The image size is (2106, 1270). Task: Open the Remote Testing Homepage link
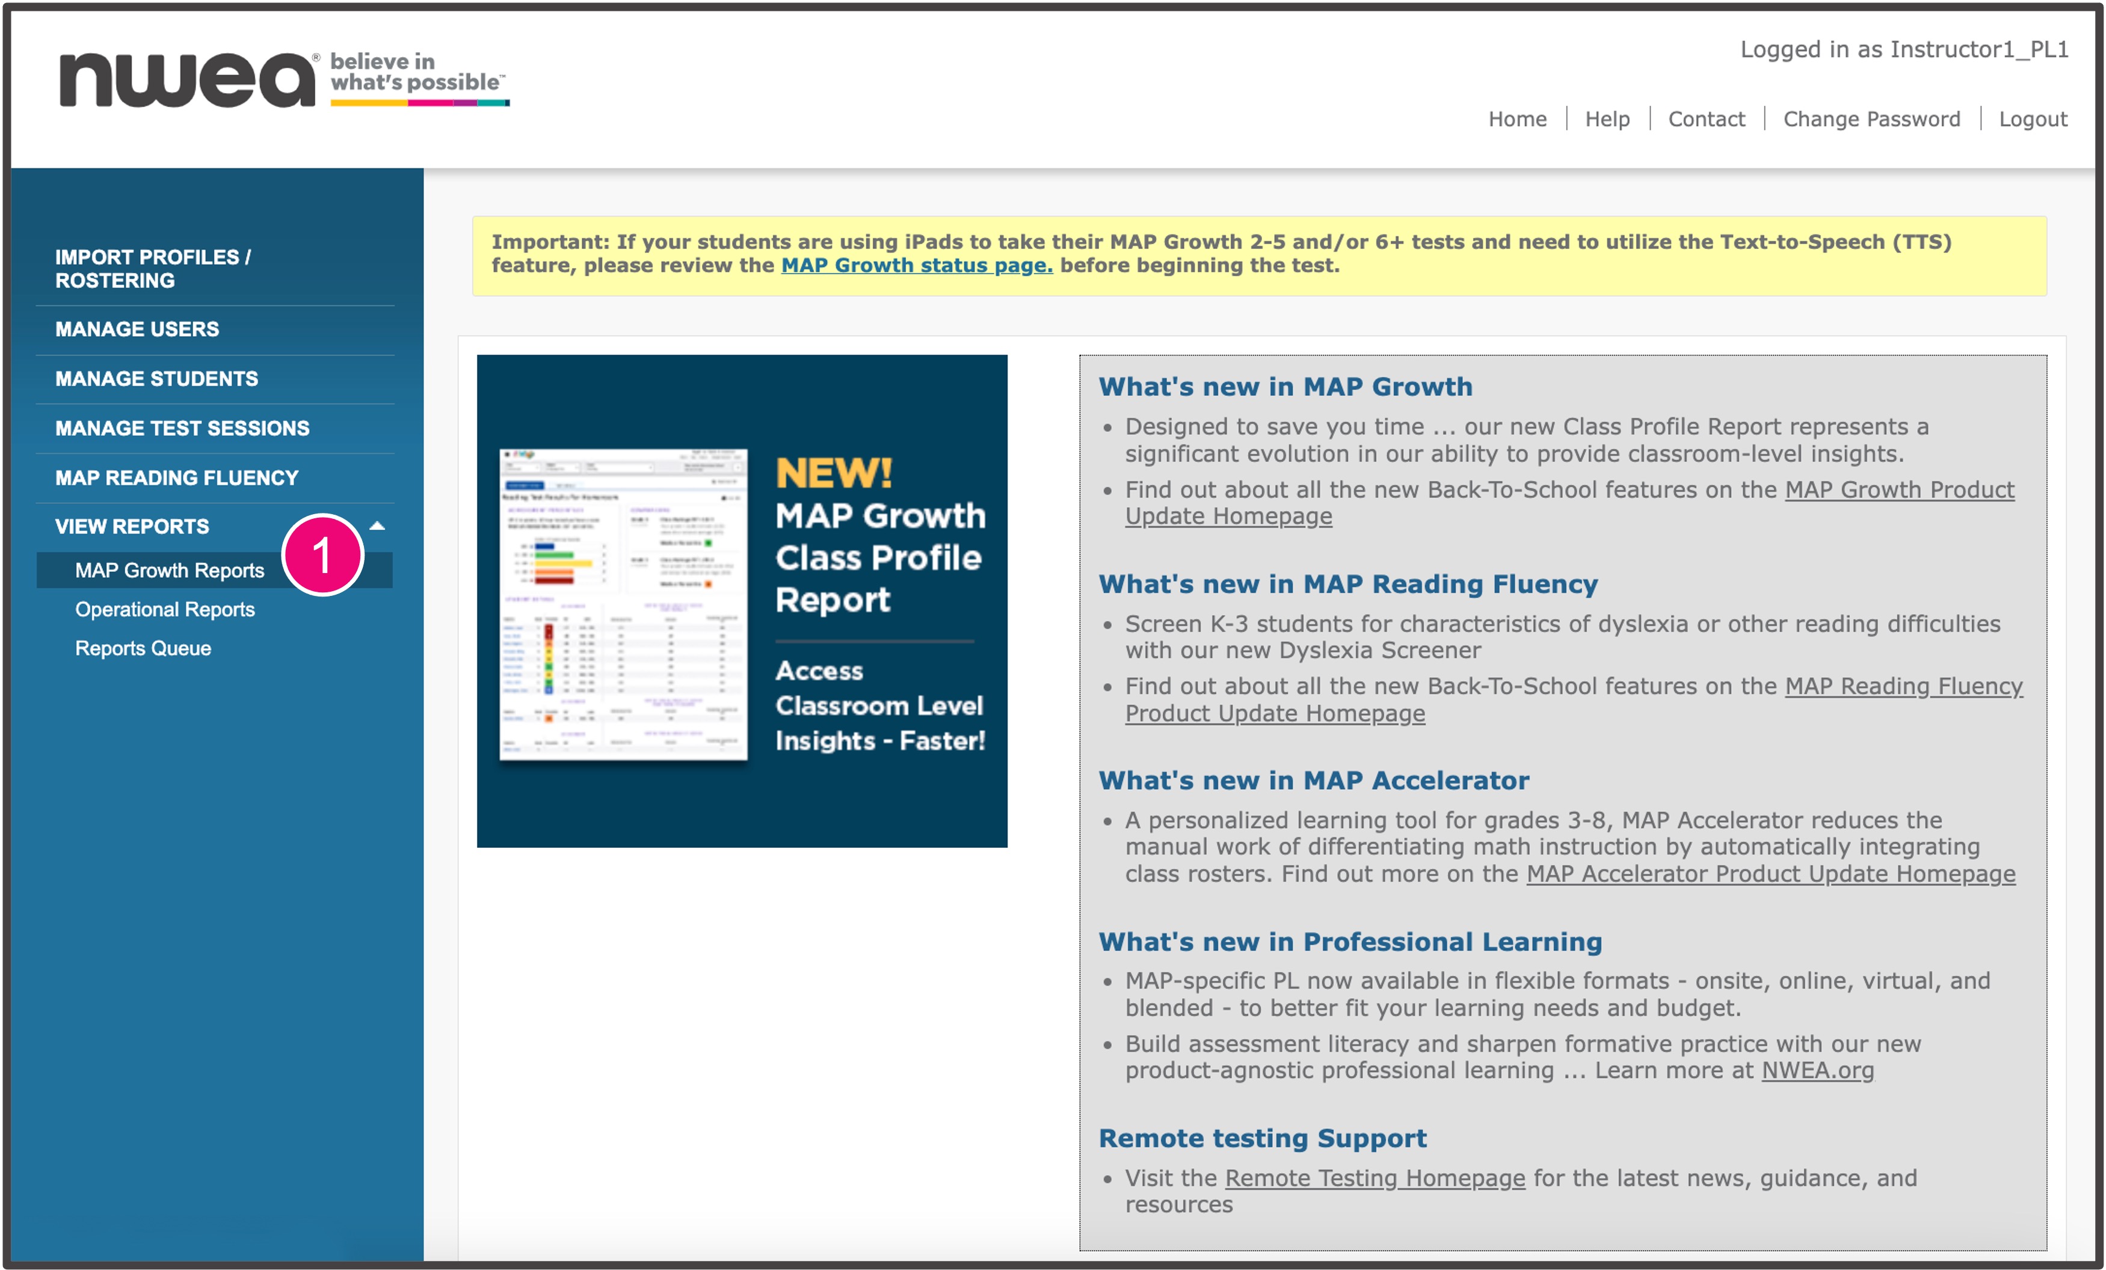(1373, 1178)
